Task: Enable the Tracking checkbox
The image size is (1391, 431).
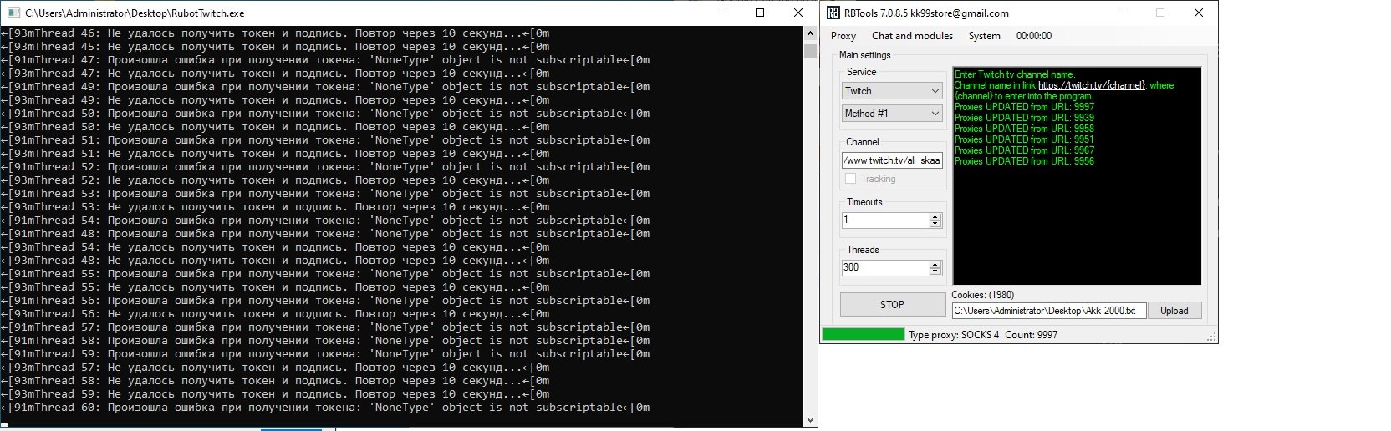Action: [851, 179]
